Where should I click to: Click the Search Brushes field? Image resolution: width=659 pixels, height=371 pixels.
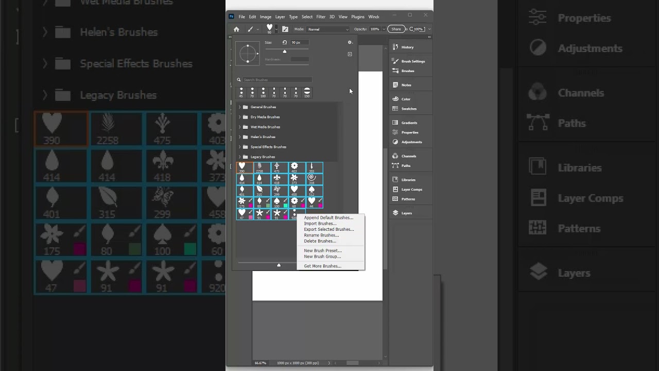277,80
